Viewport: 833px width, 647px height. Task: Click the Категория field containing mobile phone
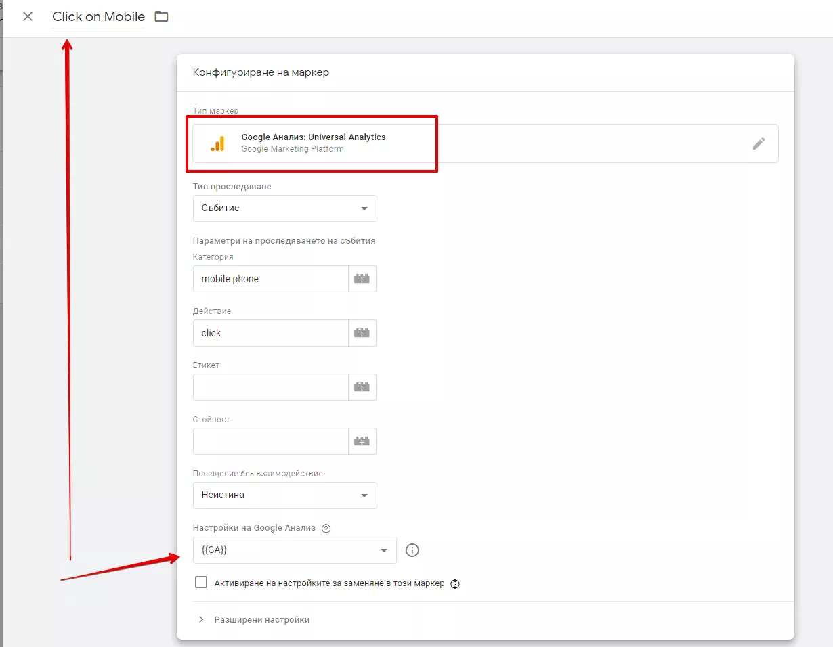tap(271, 279)
